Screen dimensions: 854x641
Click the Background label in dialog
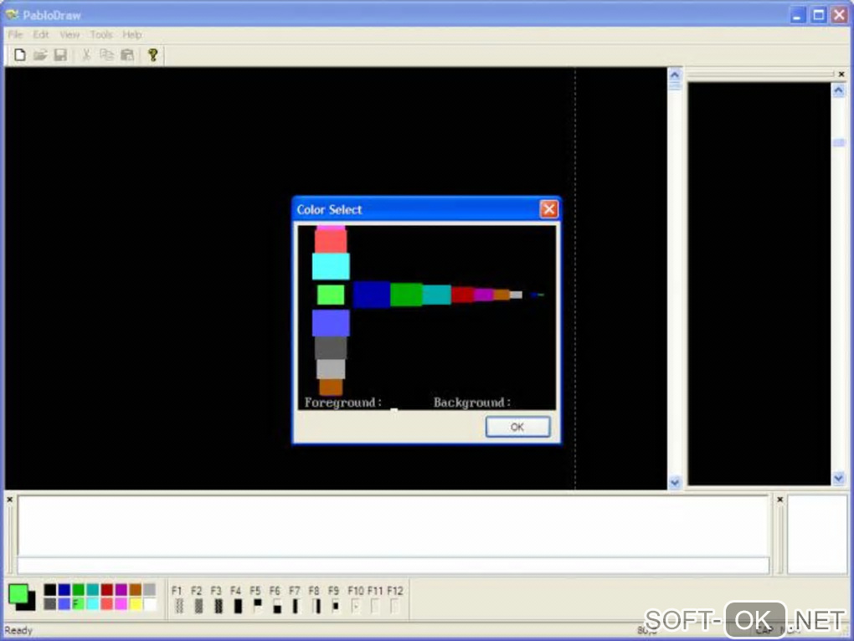pos(471,403)
